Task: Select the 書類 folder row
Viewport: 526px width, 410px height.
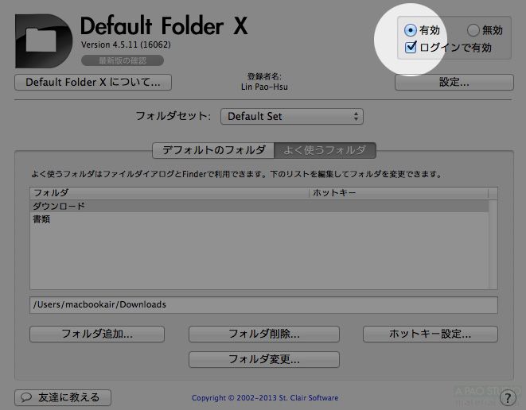Action: [x=259, y=219]
